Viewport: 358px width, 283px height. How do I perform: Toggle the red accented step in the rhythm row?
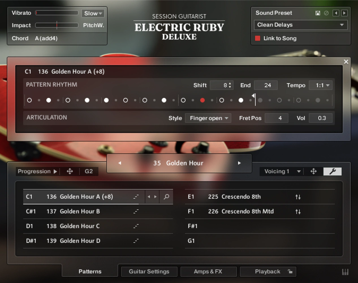[x=202, y=100]
